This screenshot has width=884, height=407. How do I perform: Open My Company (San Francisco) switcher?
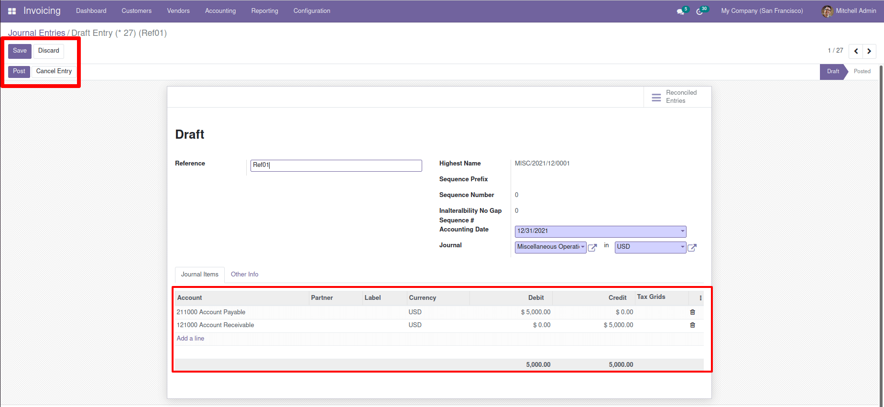click(x=762, y=11)
